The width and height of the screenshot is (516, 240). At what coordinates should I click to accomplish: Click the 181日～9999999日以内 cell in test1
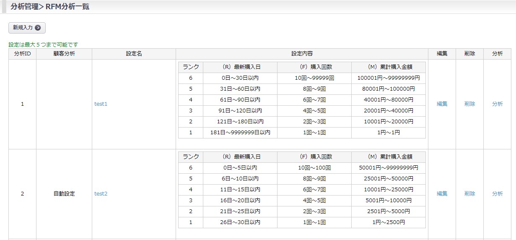pyautogui.click(x=240, y=133)
